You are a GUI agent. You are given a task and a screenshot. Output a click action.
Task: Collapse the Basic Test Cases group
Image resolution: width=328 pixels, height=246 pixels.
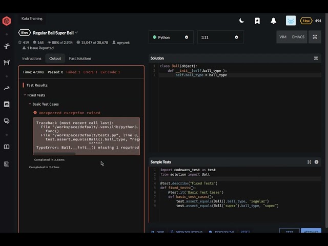pos(30,104)
